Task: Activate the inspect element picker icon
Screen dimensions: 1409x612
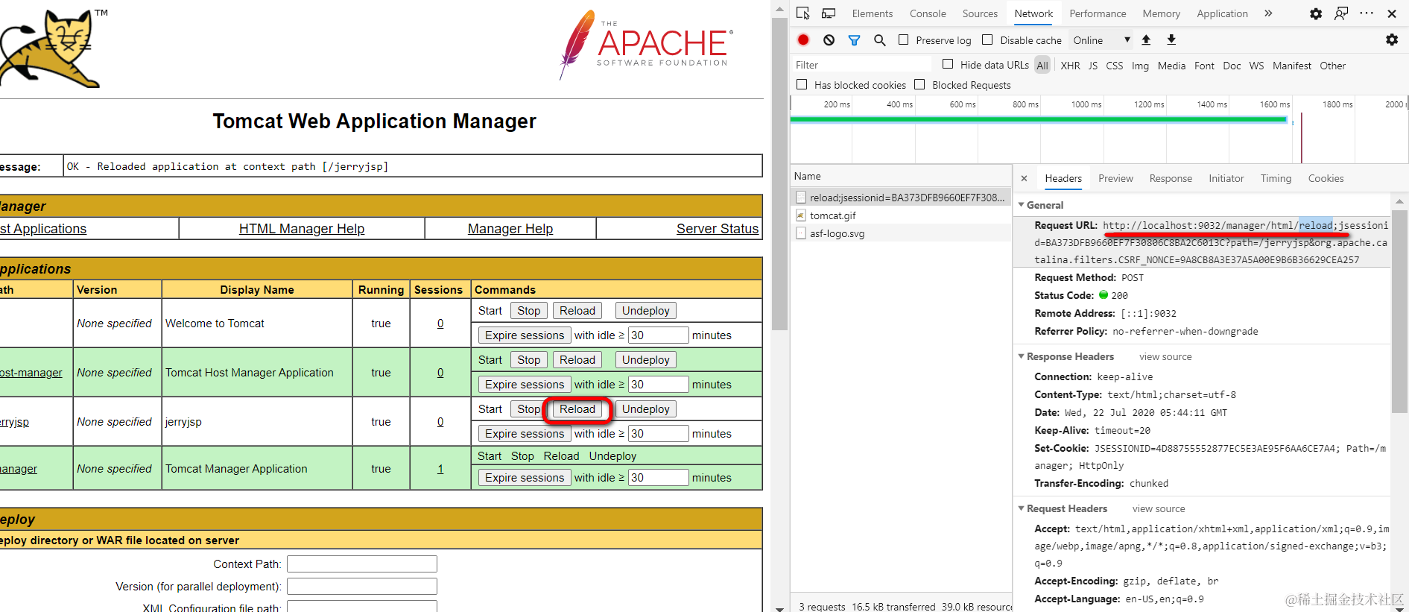Action: click(x=802, y=13)
